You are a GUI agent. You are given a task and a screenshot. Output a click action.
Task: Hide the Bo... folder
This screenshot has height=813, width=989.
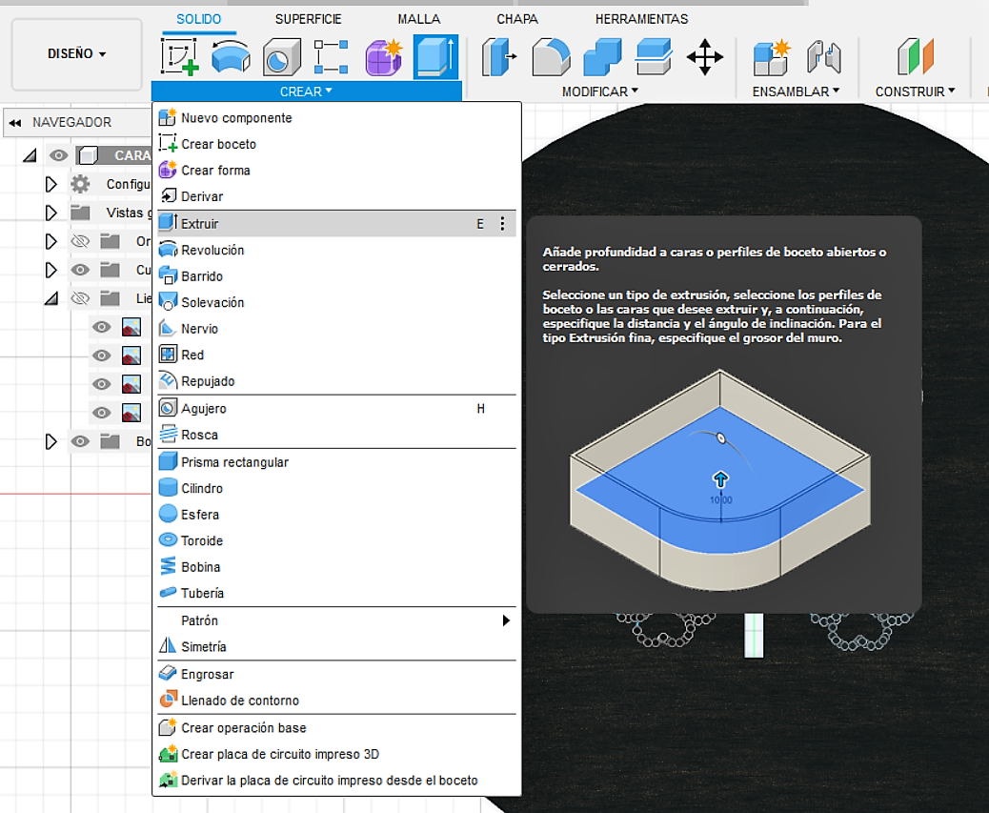click(x=80, y=441)
